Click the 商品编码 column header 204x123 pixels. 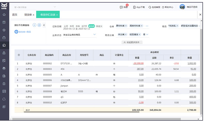(49, 55)
